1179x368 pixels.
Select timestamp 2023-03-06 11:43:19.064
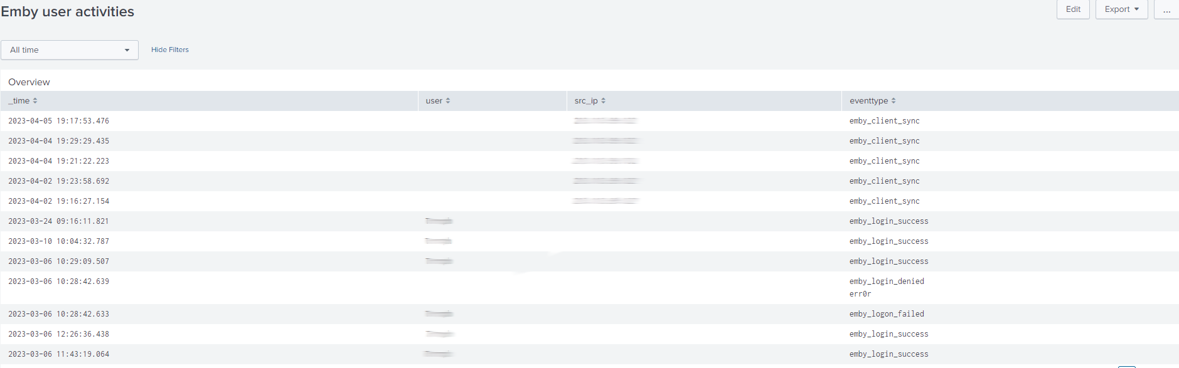(x=58, y=354)
